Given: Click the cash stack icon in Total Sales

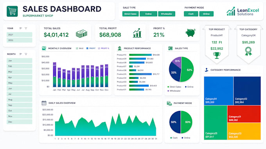Looking at the screenshot, I should (x=82, y=33).
